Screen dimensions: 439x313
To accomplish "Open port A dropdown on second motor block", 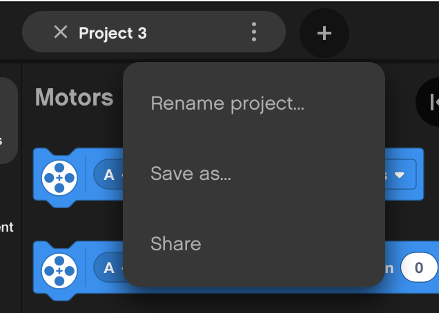I will [110, 268].
